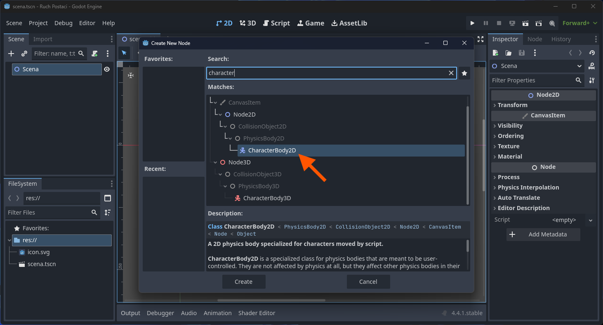Click the Create button
603x325 pixels.
click(x=244, y=282)
